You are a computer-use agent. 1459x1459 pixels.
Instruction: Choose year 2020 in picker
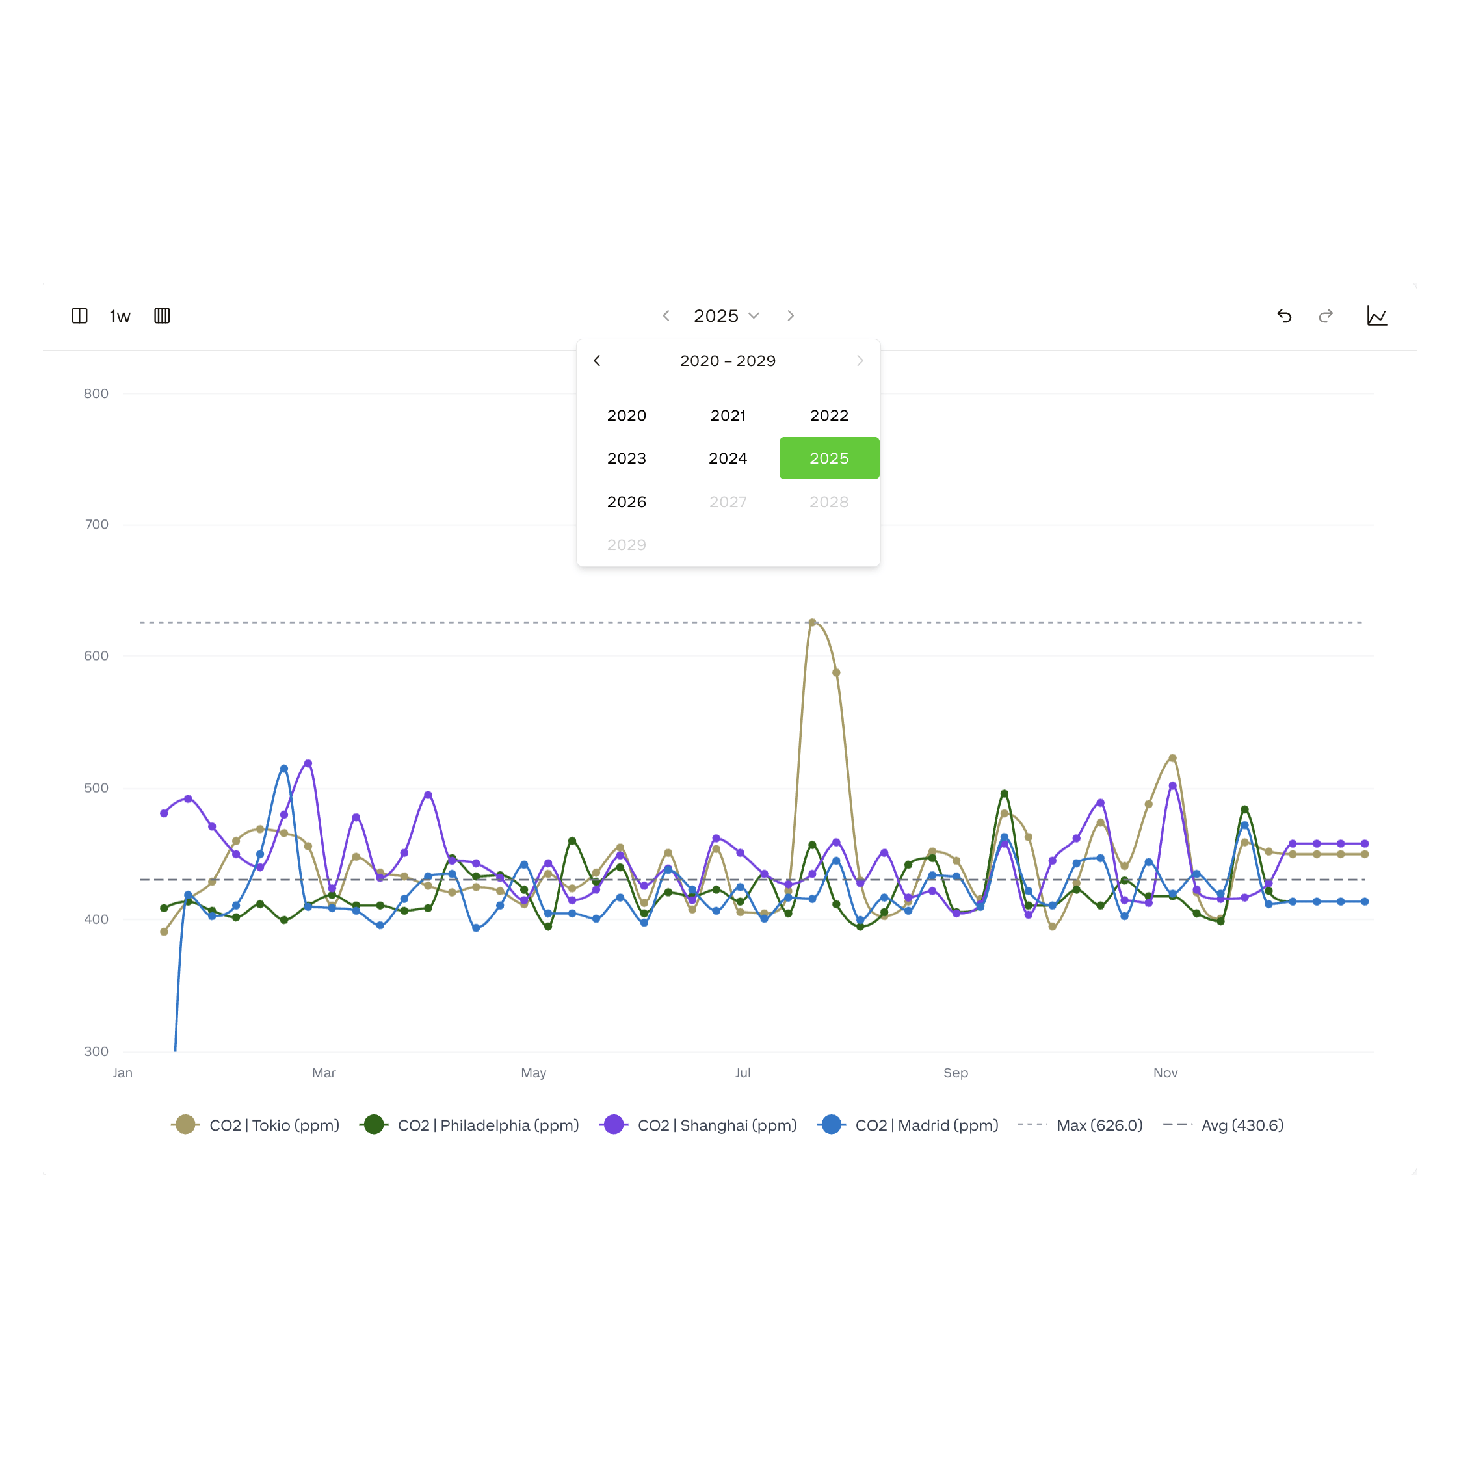[627, 415]
